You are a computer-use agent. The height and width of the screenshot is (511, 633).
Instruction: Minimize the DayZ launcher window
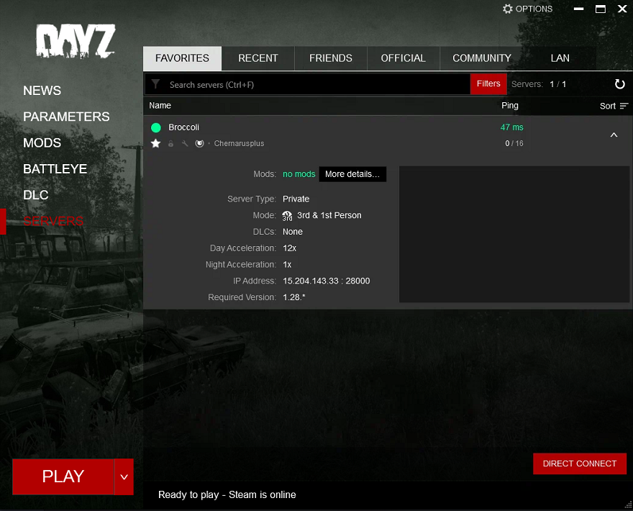pyautogui.click(x=578, y=9)
